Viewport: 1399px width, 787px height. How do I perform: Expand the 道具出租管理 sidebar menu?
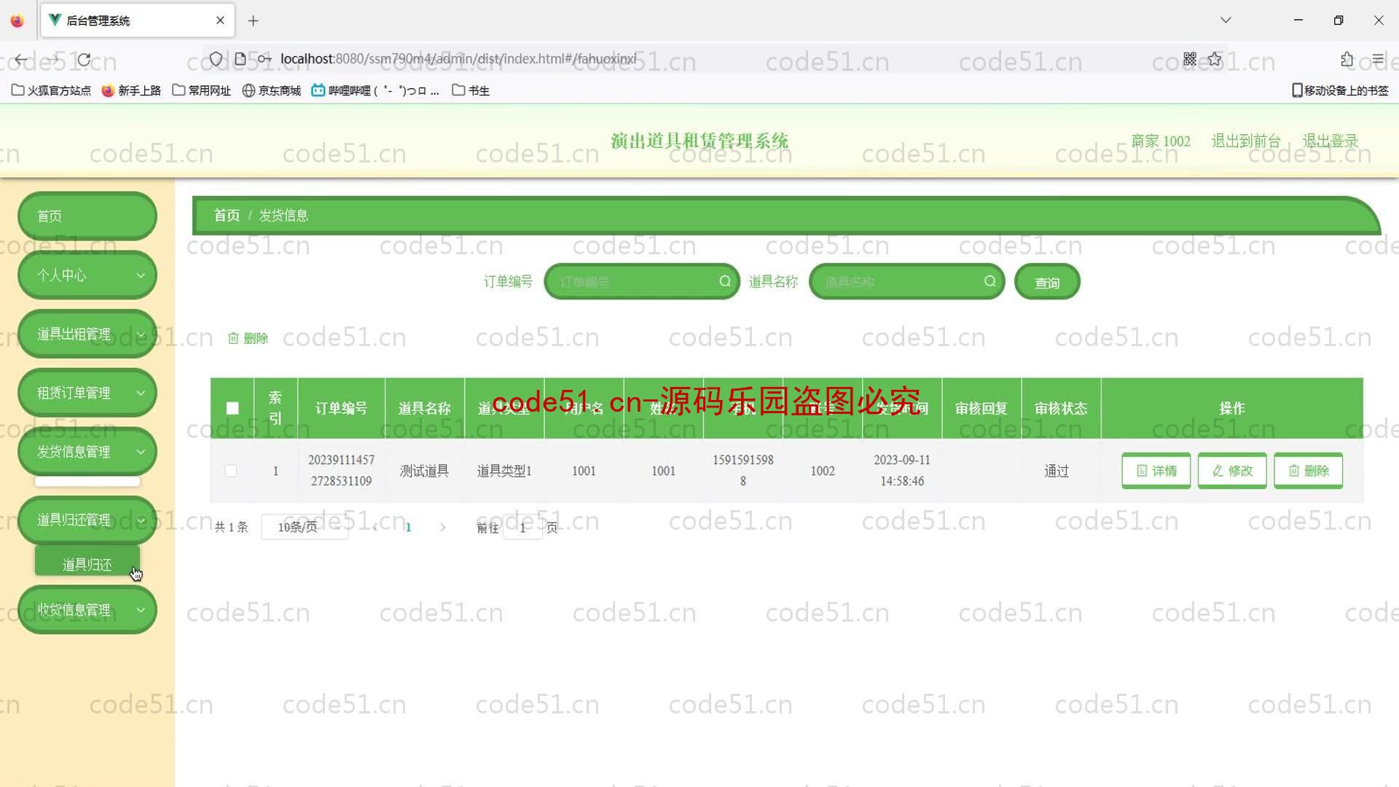(85, 334)
